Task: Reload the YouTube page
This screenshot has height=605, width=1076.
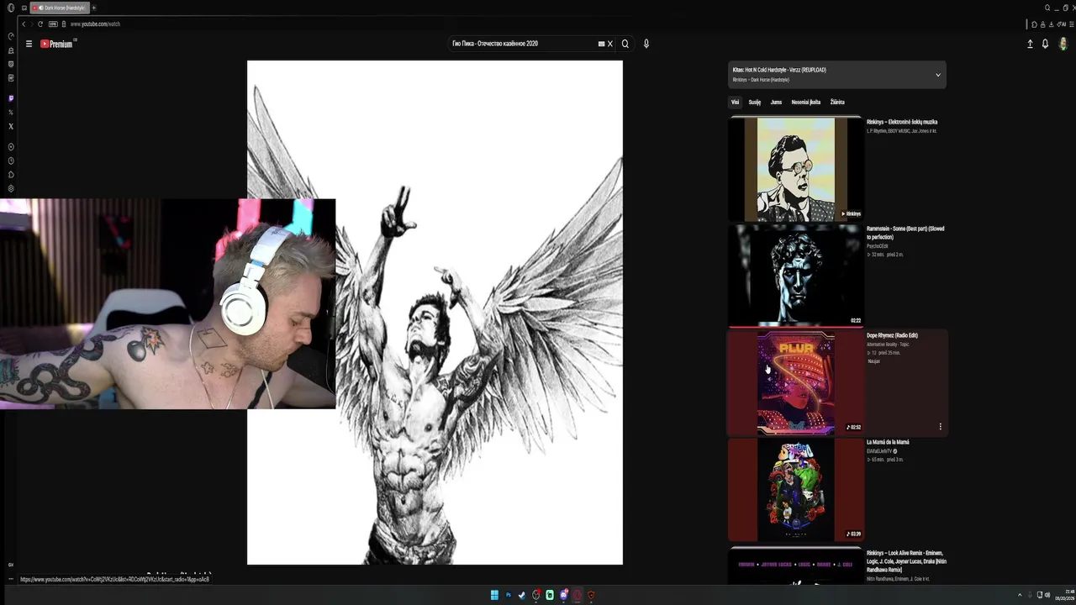Action: click(40, 24)
